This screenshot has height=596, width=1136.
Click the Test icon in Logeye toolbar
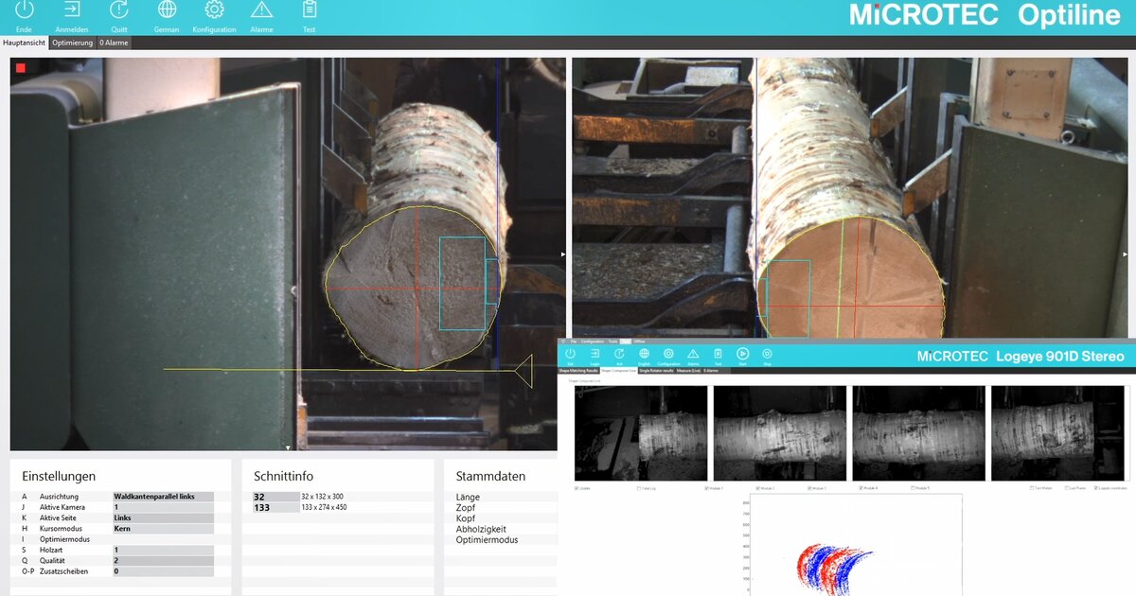718,354
